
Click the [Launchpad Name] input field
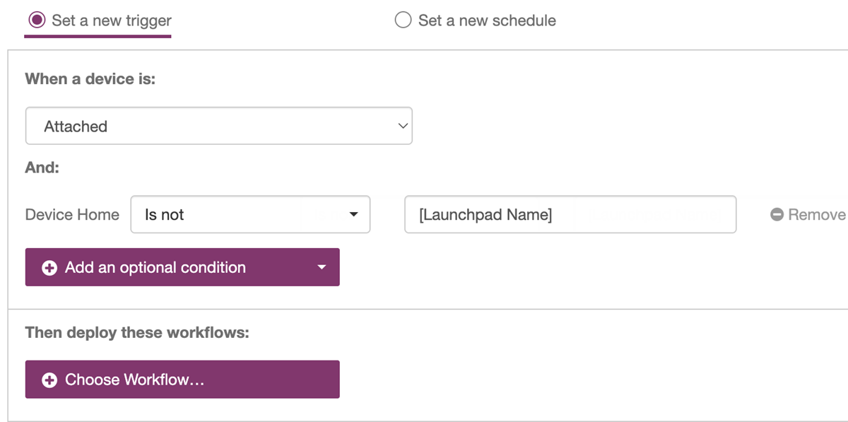570,214
